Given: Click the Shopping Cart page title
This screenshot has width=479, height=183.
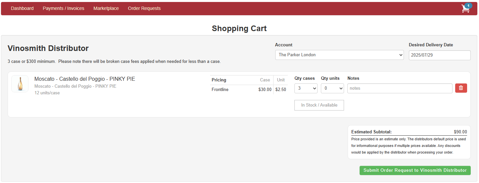Looking at the screenshot, I should [239, 28].
